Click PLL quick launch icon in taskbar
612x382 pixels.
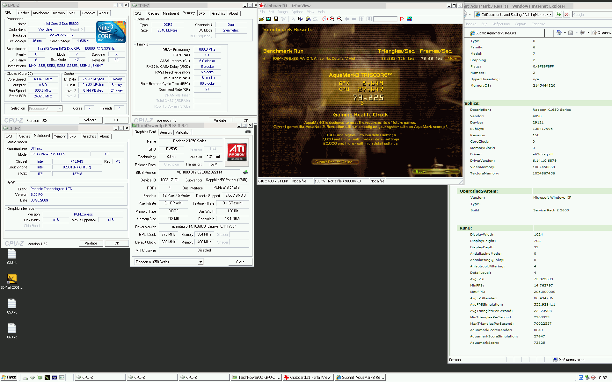tap(55, 378)
